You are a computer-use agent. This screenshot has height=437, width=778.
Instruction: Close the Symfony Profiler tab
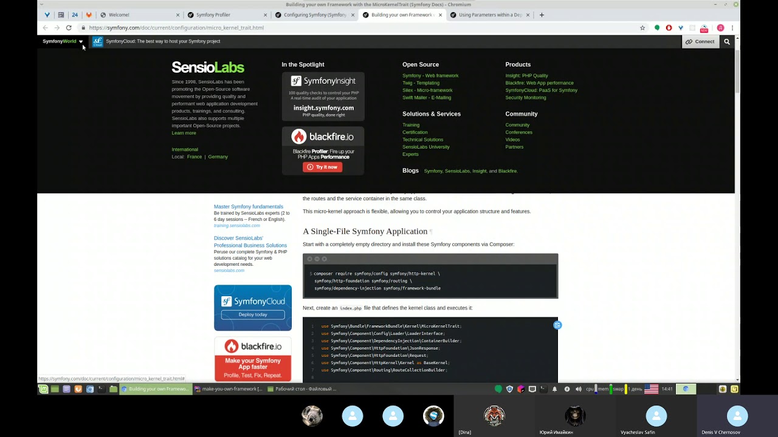click(266, 15)
